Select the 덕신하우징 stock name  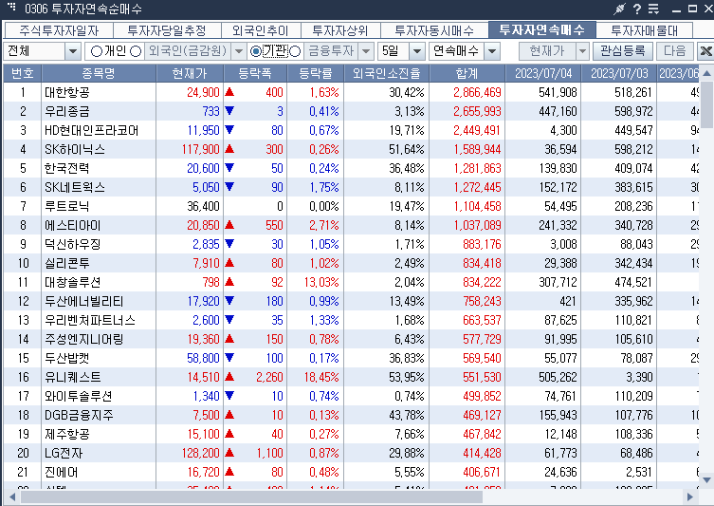(x=72, y=245)
